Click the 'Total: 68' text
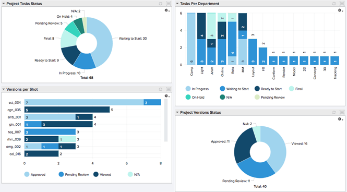The image size is (347, 192). pos(87,78)
